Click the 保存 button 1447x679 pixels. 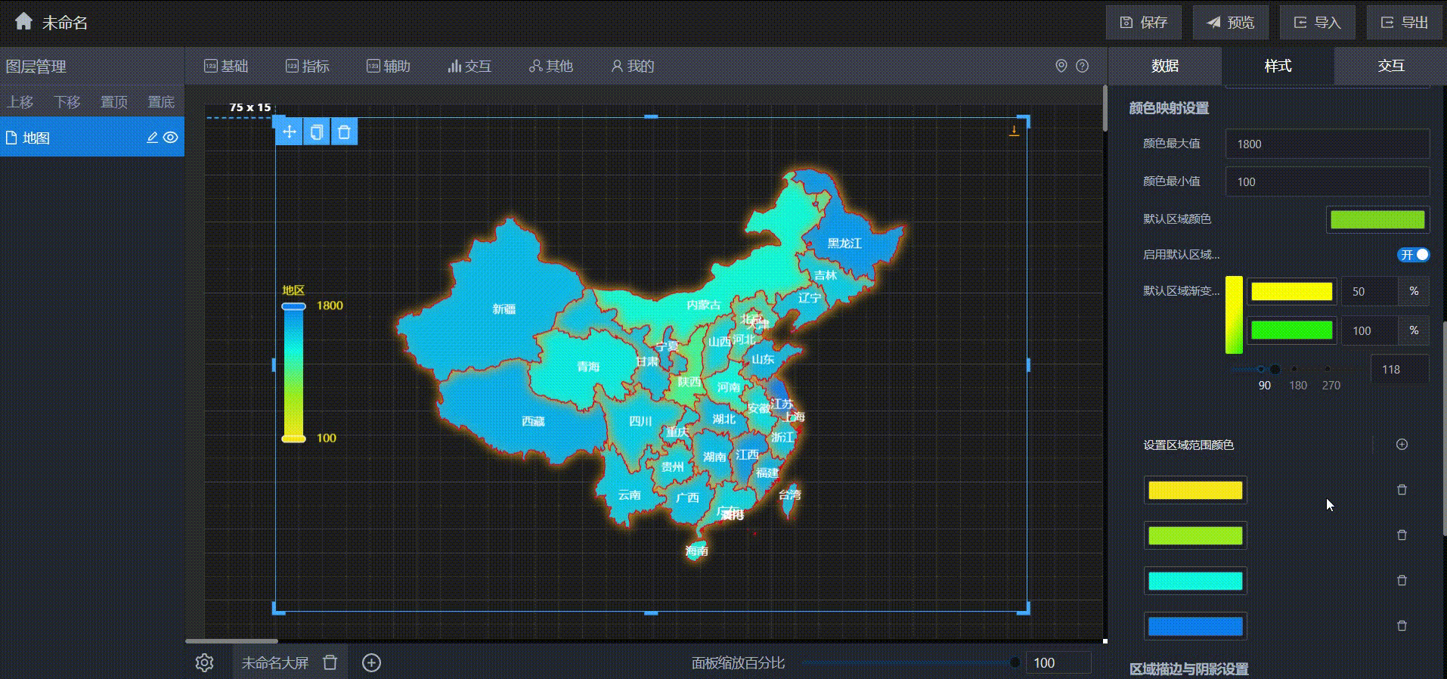click(x=1143, y=23)
